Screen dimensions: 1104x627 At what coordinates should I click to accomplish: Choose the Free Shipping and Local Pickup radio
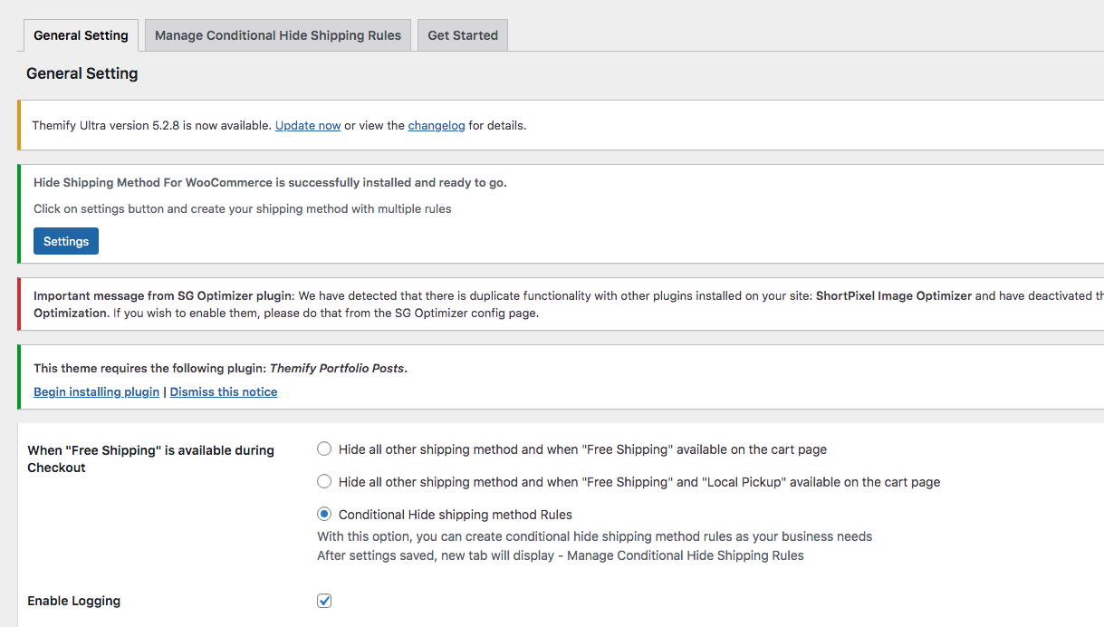[324, 482]
